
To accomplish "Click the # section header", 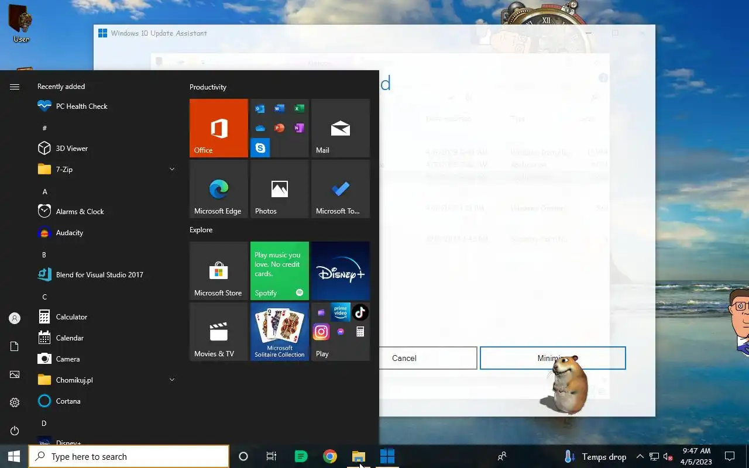I will pos(44,128).
